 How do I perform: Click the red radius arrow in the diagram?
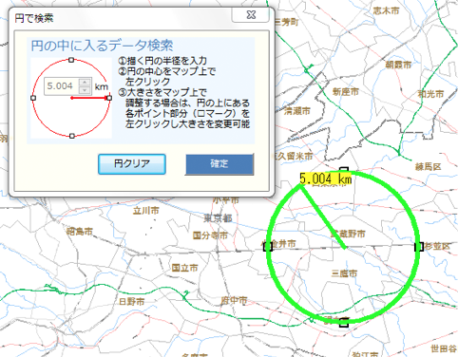[90, 98]
